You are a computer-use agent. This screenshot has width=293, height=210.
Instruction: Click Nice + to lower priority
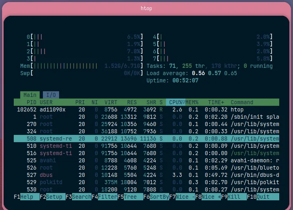pyautogui.click(x=208, y=197)
